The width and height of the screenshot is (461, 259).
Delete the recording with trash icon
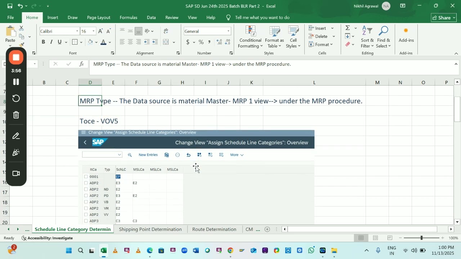(x=16, y=115)
